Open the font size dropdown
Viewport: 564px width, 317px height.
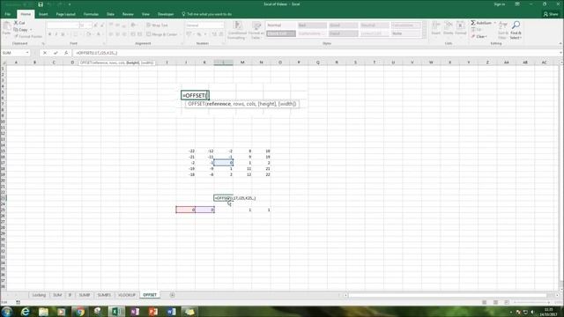click(90, 26)
